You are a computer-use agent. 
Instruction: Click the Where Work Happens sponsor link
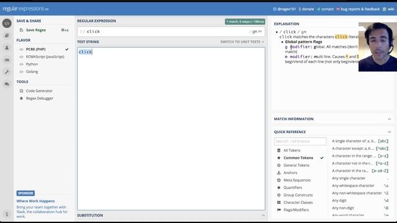pos(35,201)
